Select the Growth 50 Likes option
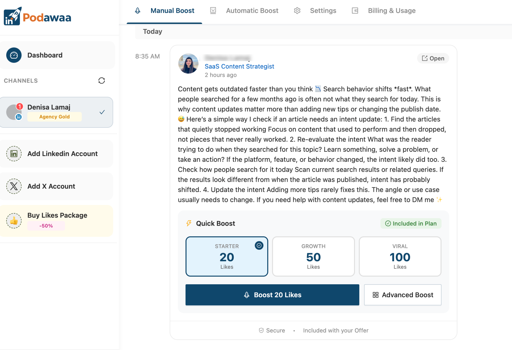512x350 pixels. pyautogui.click(x=313, y=256)
